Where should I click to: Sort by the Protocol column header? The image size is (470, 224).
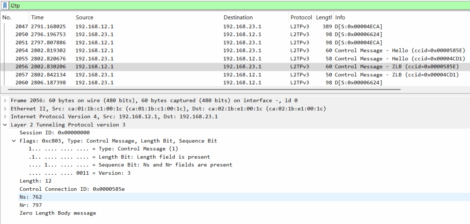click(301, 17)
